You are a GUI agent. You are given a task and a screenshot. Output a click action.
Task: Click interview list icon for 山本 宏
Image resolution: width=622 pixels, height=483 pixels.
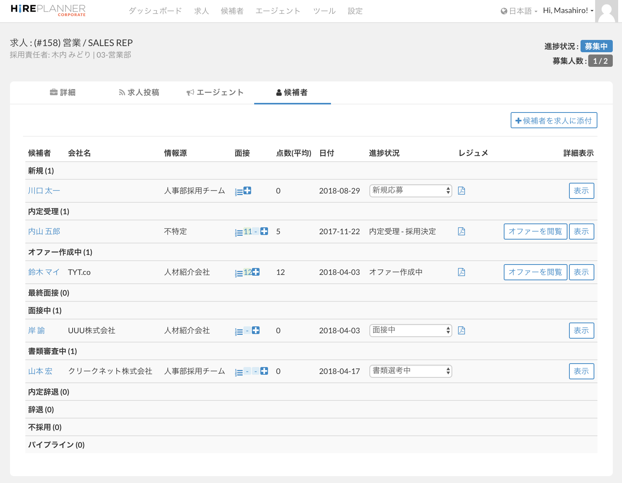pos(239,372)
